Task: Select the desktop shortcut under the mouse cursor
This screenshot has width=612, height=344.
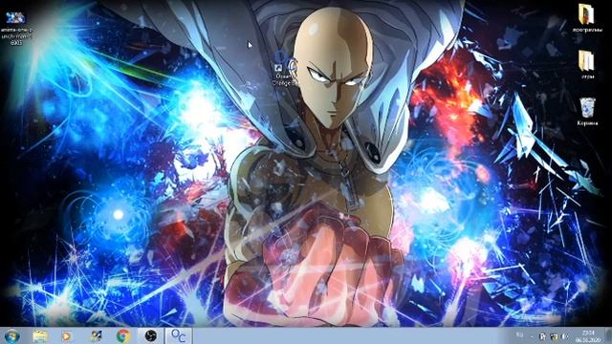Action: [285, 68]
